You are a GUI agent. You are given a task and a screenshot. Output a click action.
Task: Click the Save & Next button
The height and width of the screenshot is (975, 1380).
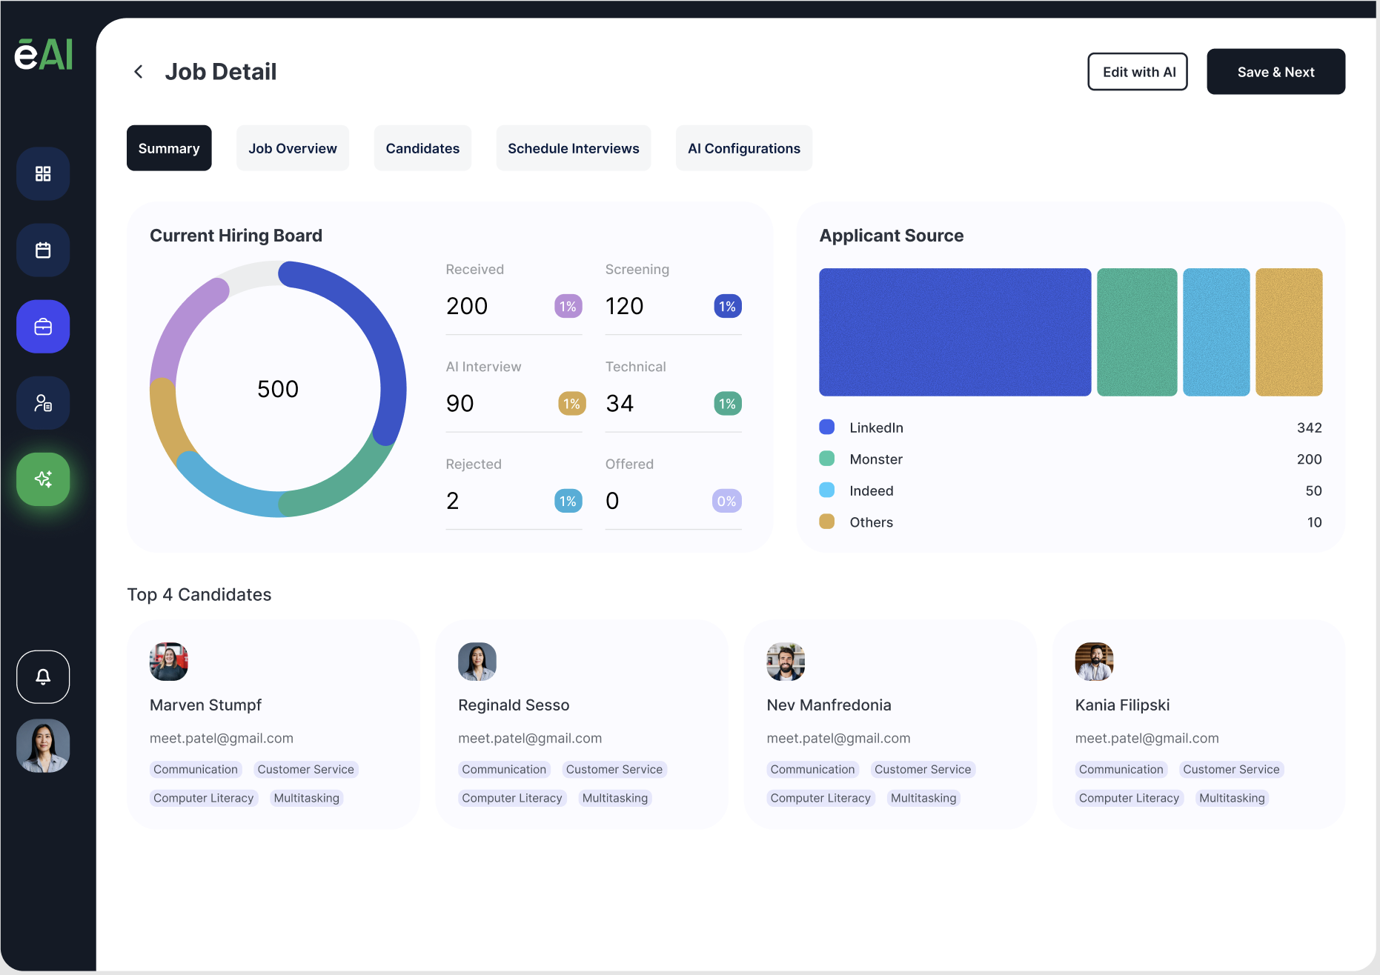pyautogui.click(x=1275, y=72)
